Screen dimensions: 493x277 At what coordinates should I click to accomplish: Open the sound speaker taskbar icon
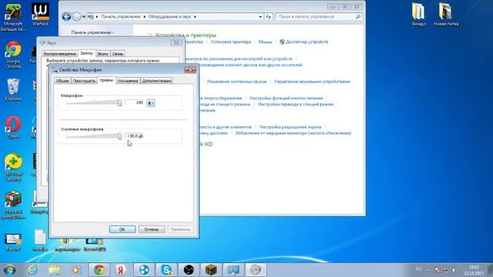click(256, 270)
